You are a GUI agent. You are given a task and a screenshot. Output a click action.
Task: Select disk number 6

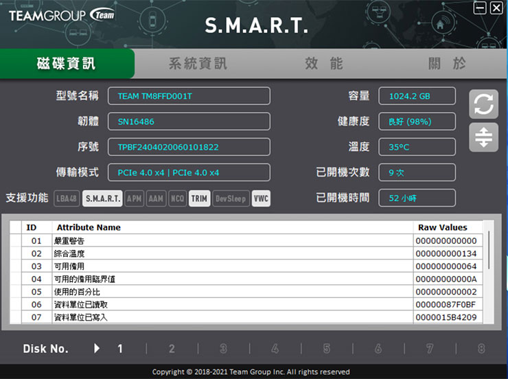[x=378, y=349]
